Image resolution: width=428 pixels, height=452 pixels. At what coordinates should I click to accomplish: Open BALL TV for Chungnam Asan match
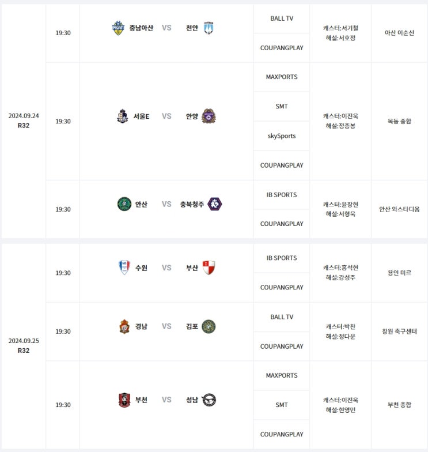(282, 18)
